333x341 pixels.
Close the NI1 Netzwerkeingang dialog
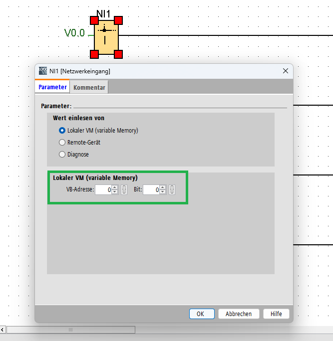tap(286, 71)
